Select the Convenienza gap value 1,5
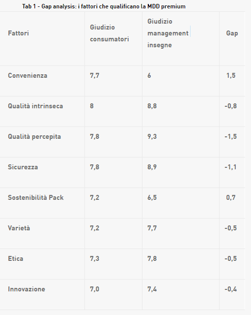The height and width of the screenshot is (315, 251). point(231,75)
